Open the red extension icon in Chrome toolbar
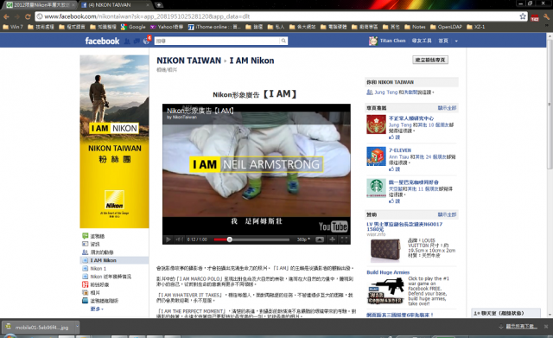 (535, 17)
